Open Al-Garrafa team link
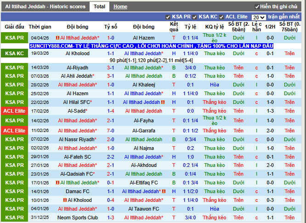The height and width of the screenshot is (223, 306). pyautogui.click(x=144, y=131)
